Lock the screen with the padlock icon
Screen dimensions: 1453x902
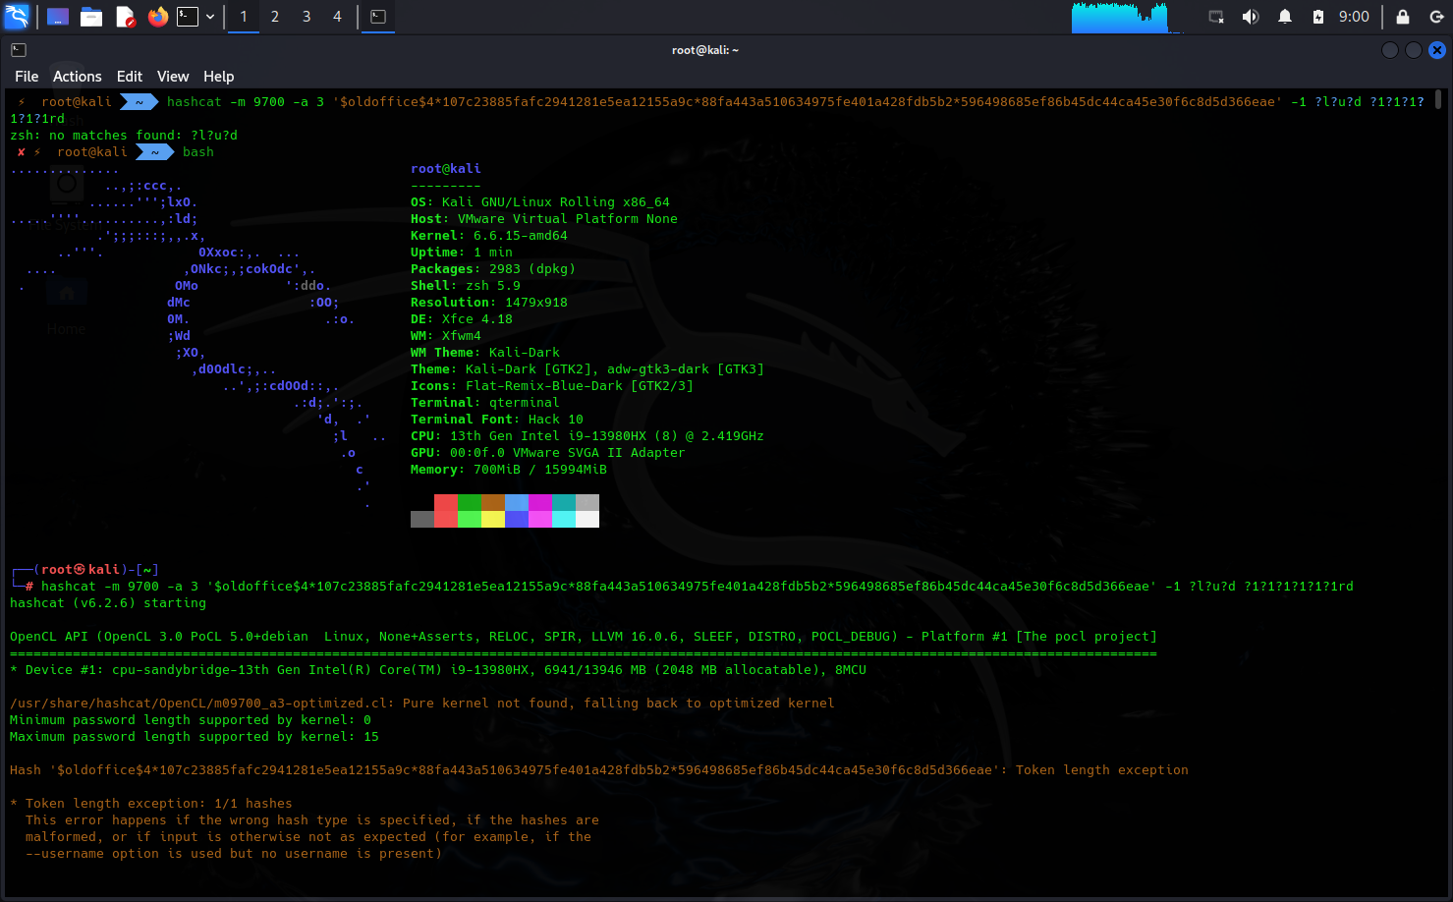1403,17
